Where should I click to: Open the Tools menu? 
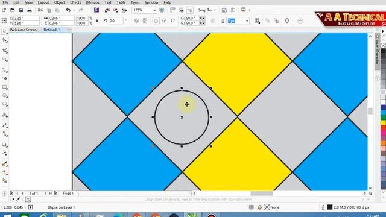[x=135, y=2]
